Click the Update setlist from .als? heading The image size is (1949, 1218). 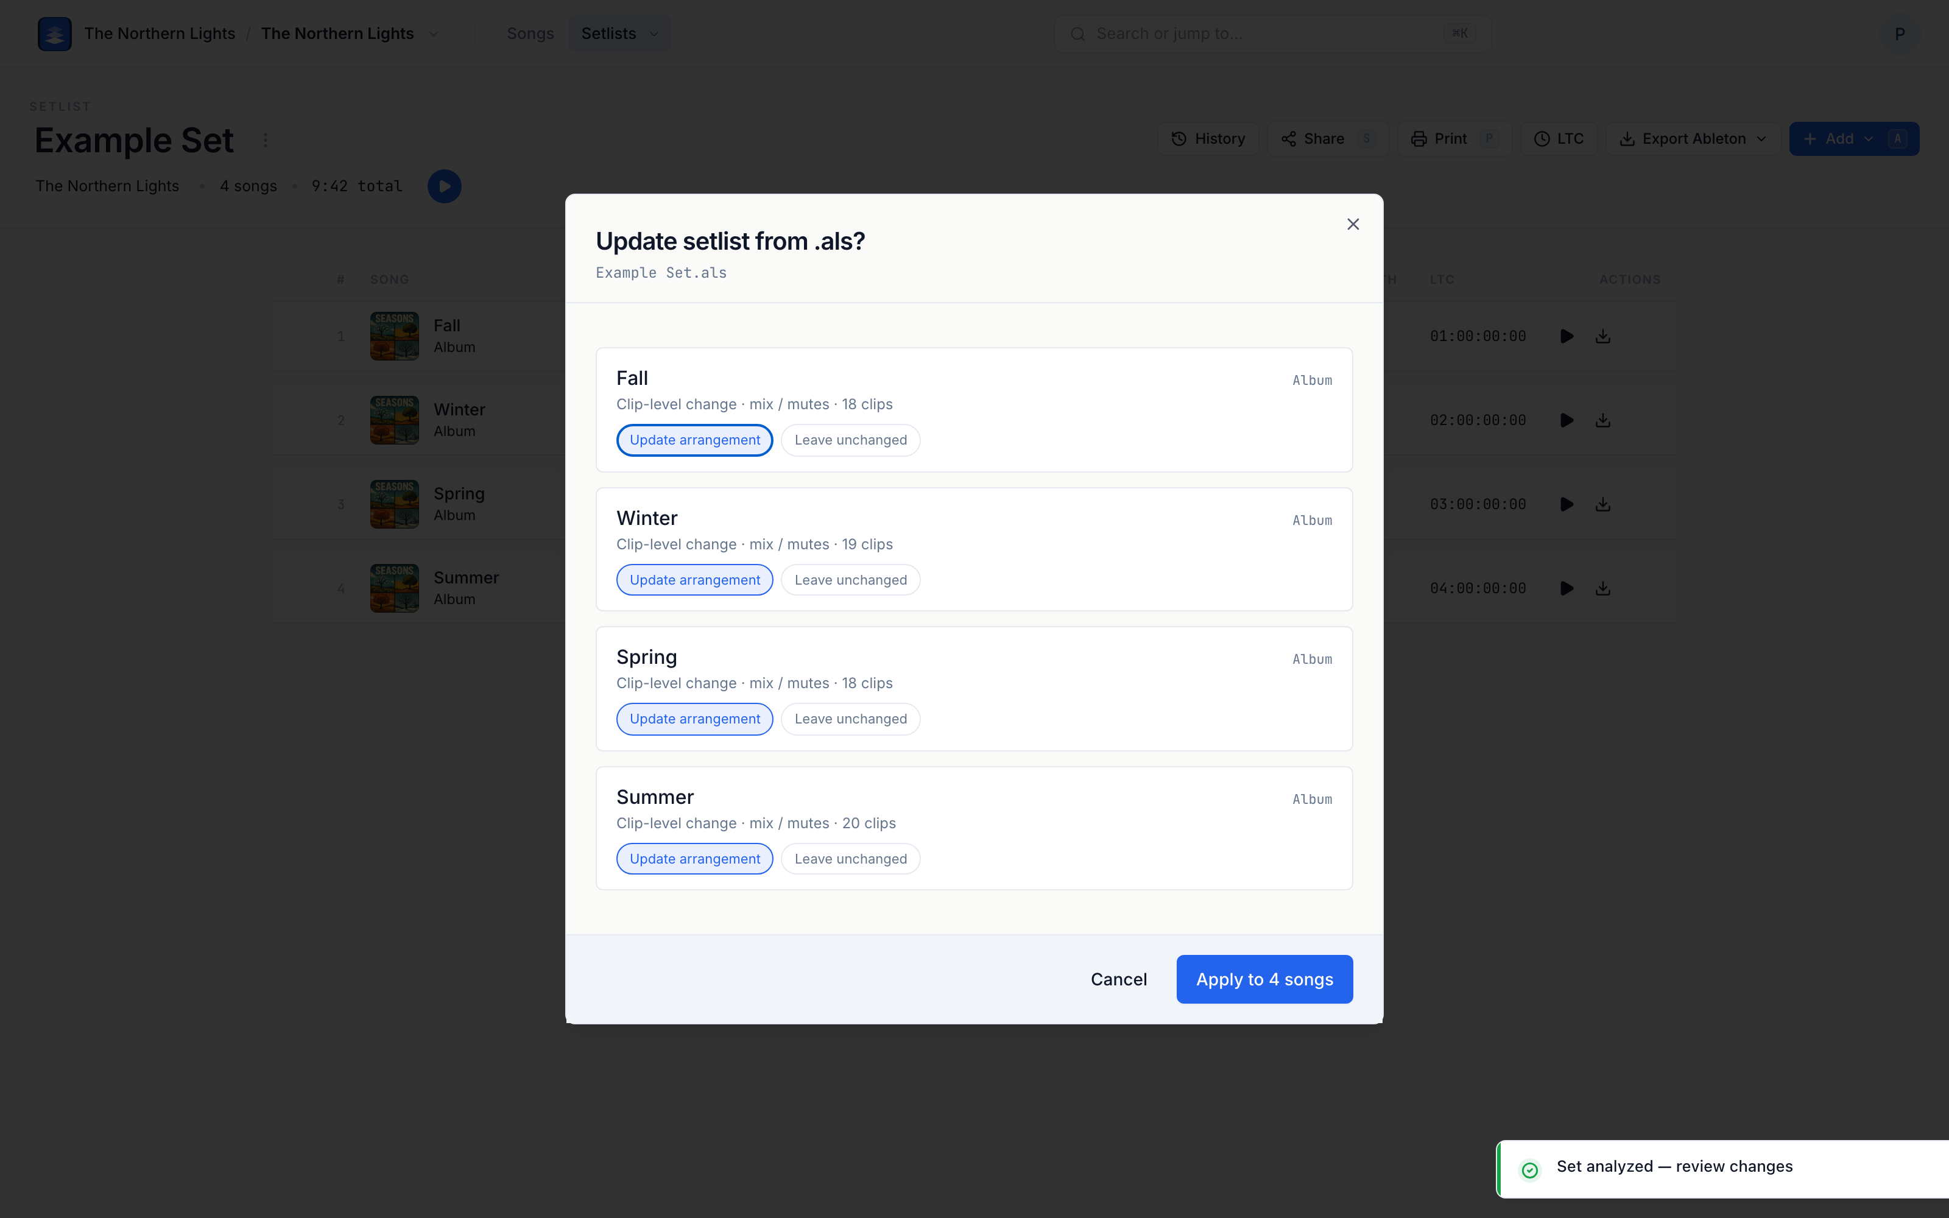click(x=730, y=241)
